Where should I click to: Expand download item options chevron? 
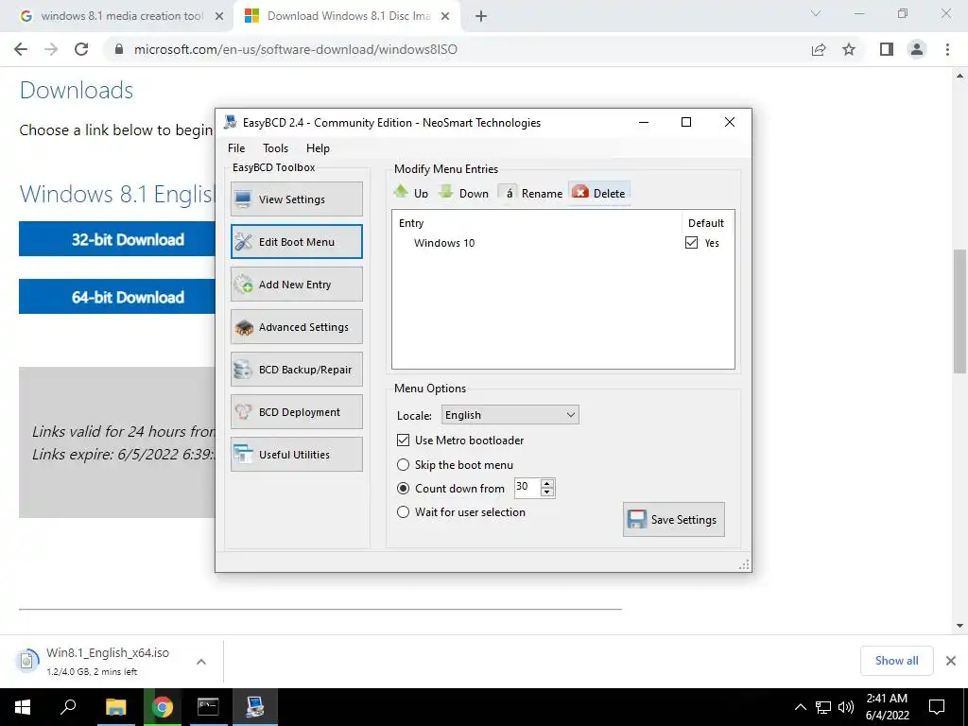[x=201, y=661]
